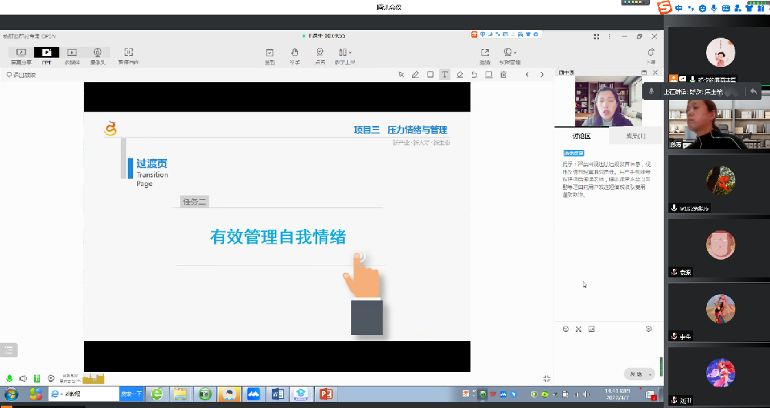
Task: Activate the text annotation tool
Action: tap(445, 75)
